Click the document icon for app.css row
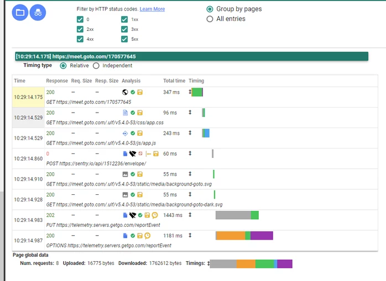This screenshot has width=386, height=281. 125,113
